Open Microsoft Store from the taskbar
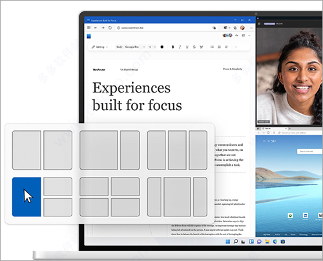Image resolution: width=323 pixels, height=261 pixels. pos(283,242)
